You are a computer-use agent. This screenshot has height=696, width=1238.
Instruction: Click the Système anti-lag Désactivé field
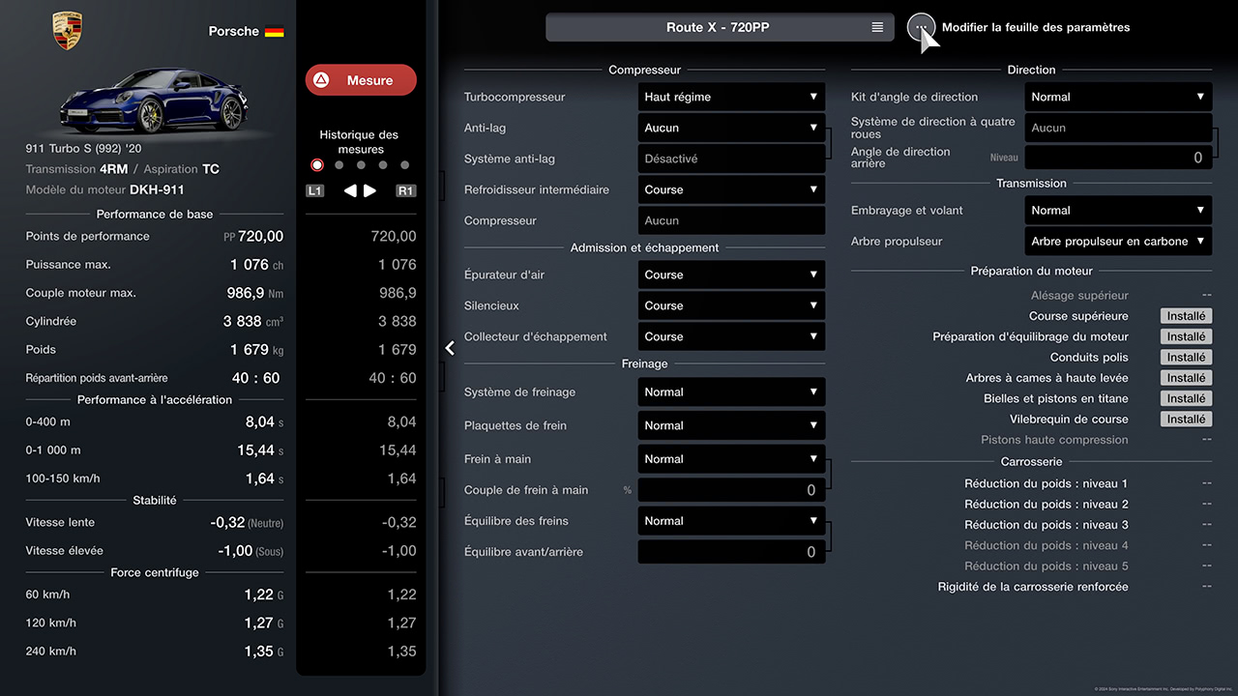tap(731, 159)
